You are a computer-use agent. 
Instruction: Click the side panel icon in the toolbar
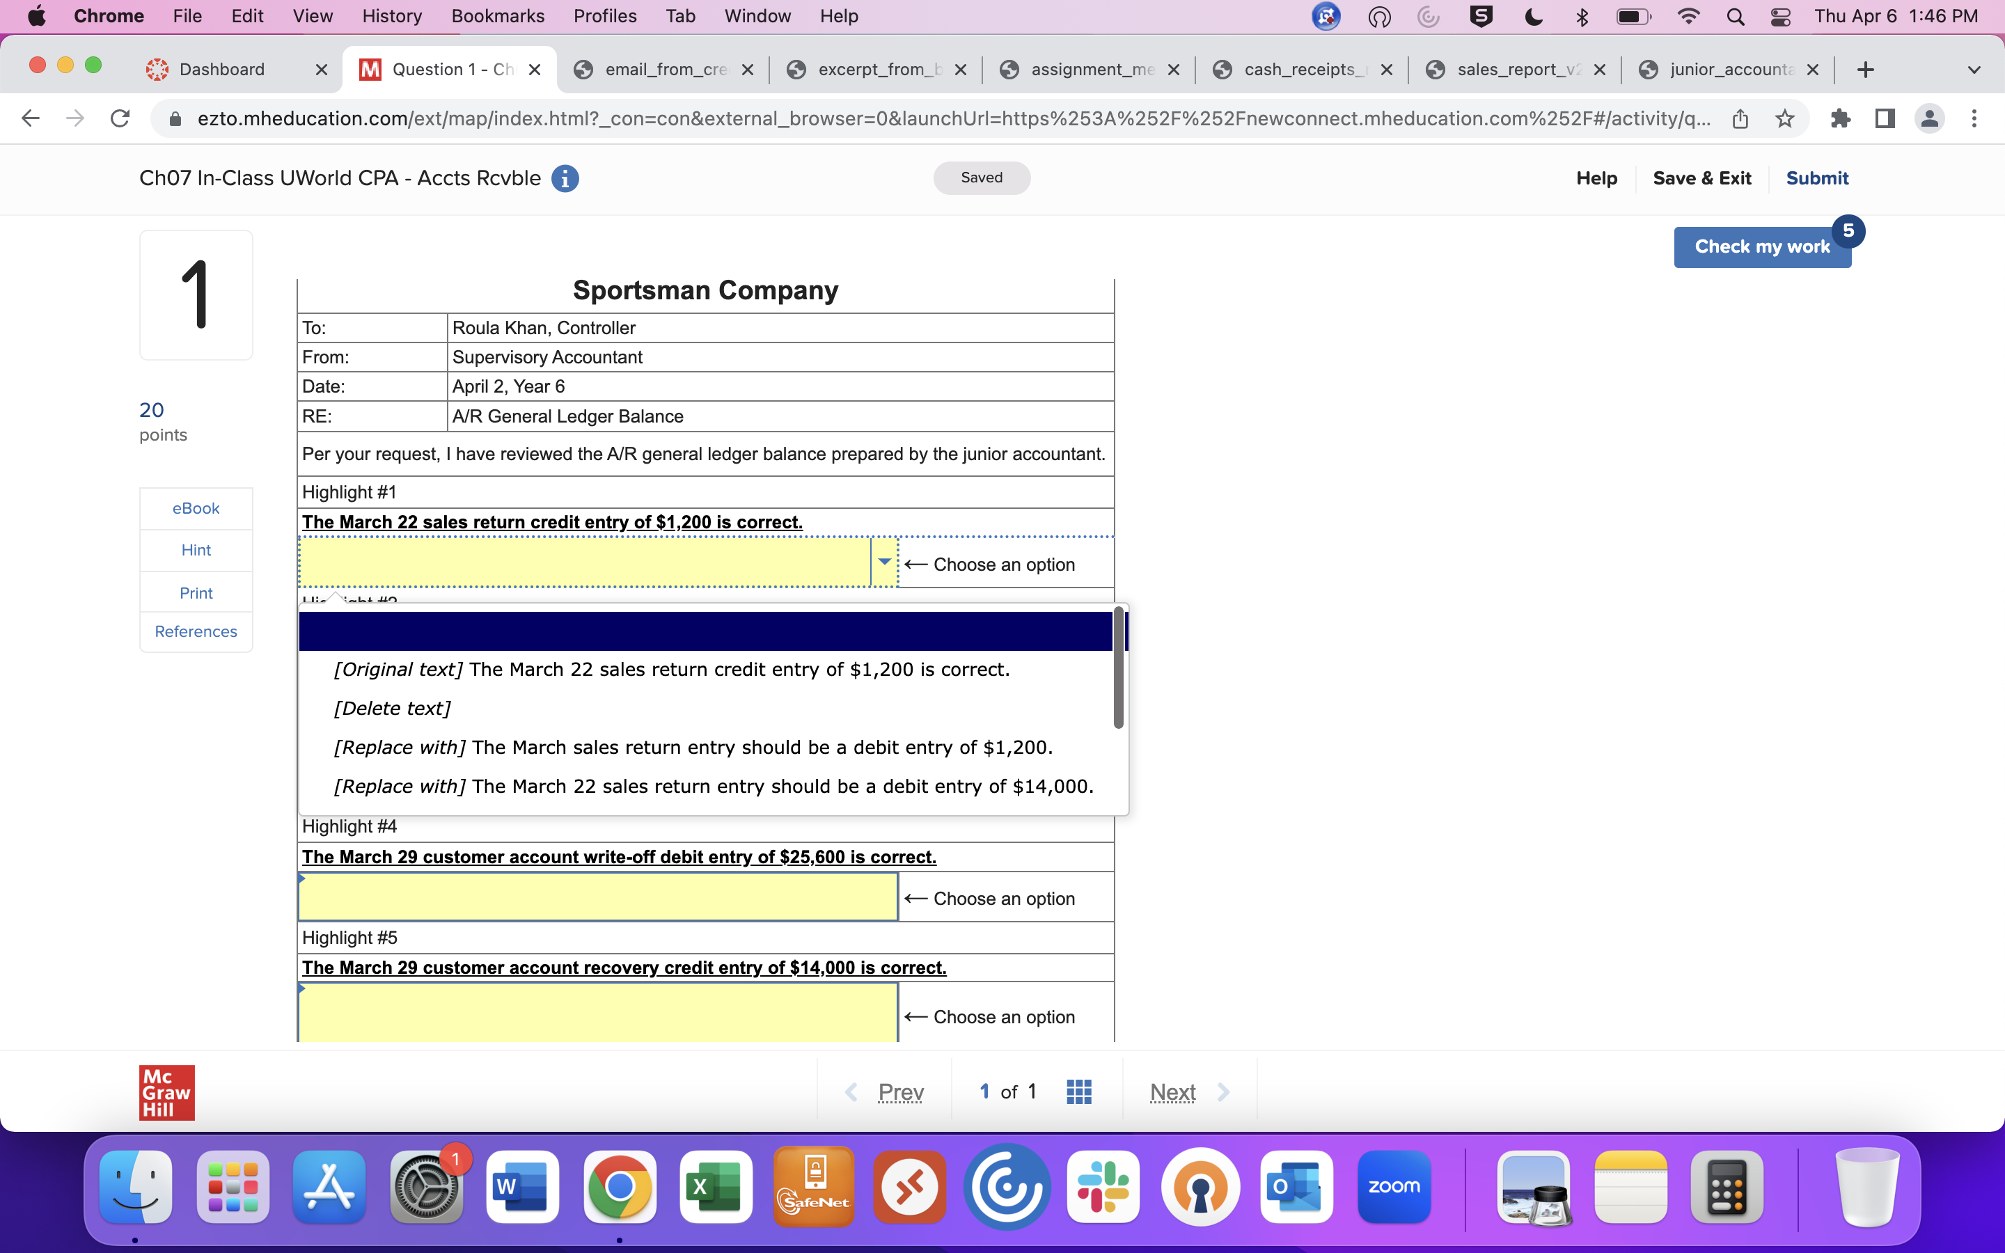[x=1884, y=118]
